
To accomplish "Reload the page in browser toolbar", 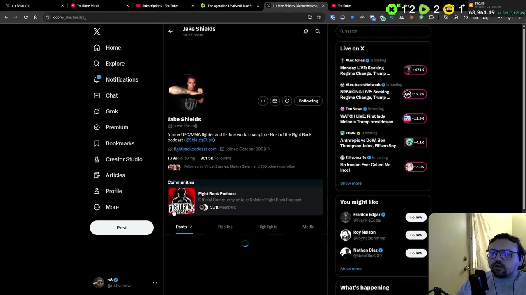I will click(x=25, y=17).
